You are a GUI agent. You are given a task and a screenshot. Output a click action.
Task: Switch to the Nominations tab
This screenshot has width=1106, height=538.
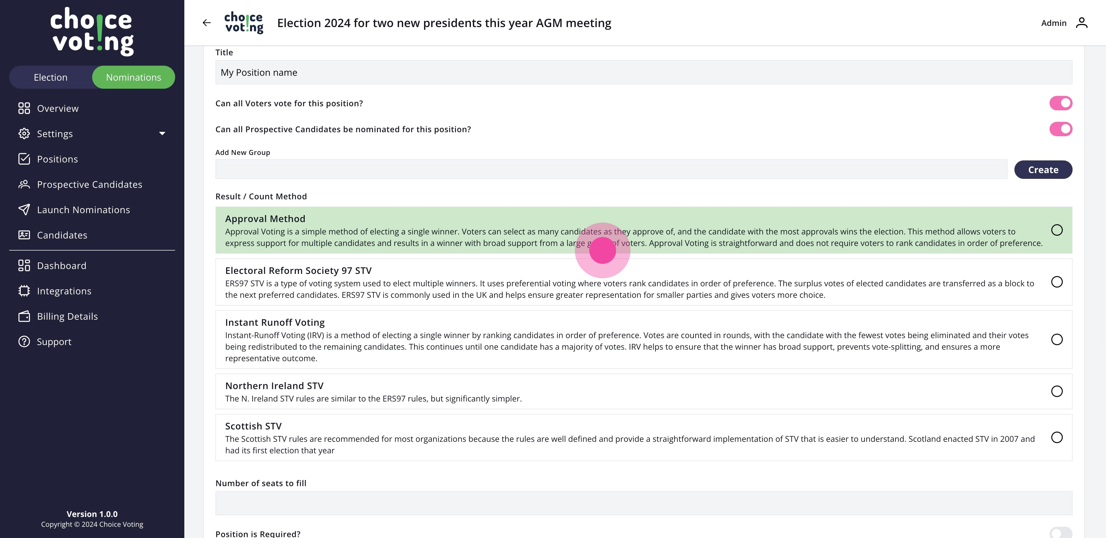pyautogui.click(x=134, y=77)
